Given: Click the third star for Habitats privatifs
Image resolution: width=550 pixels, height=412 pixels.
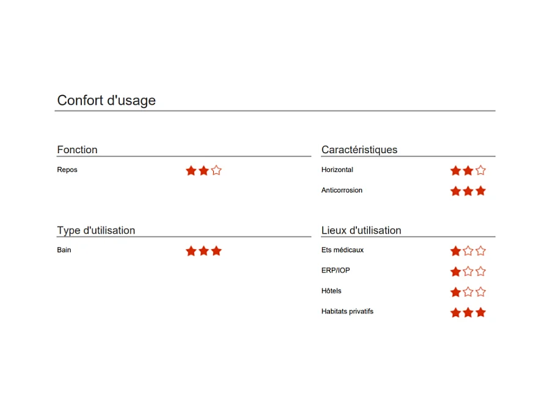Looking at the screenshot, I should (480, 313).
